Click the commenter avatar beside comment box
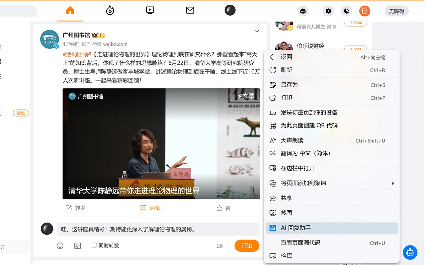Screen dimensions: 425x265 click(x=47, y=229)
